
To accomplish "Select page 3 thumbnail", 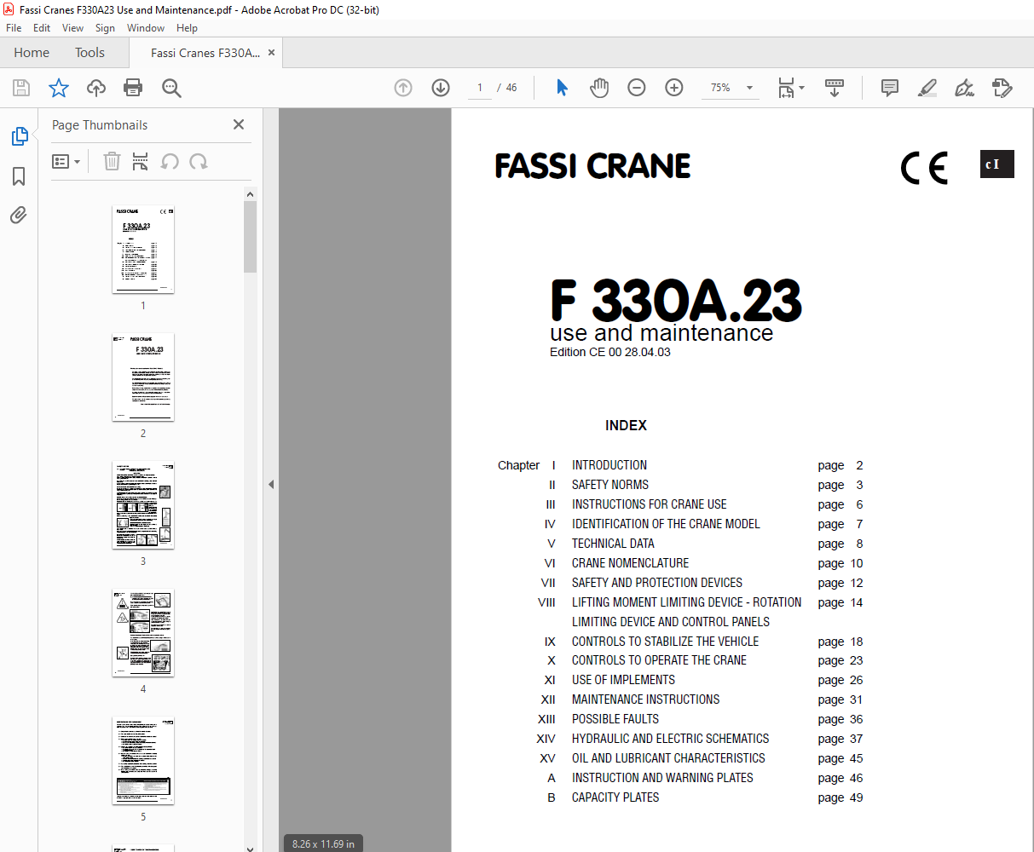I will (x=143, y=505).
